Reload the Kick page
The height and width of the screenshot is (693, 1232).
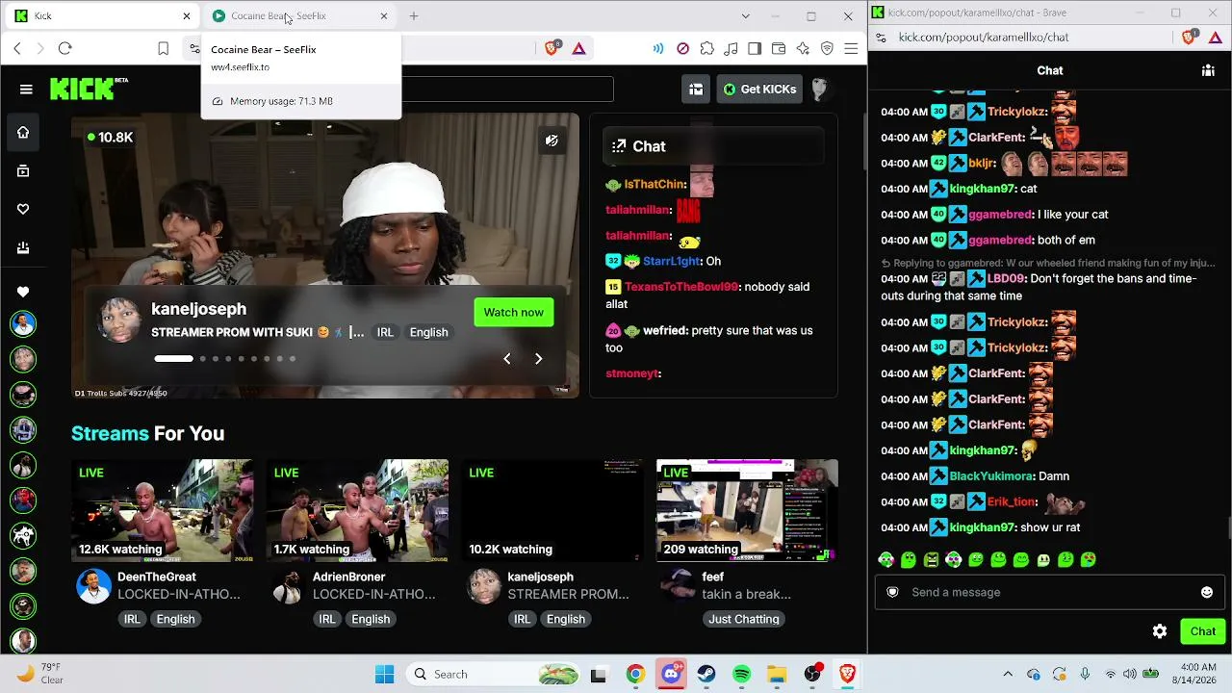(64, 48)
